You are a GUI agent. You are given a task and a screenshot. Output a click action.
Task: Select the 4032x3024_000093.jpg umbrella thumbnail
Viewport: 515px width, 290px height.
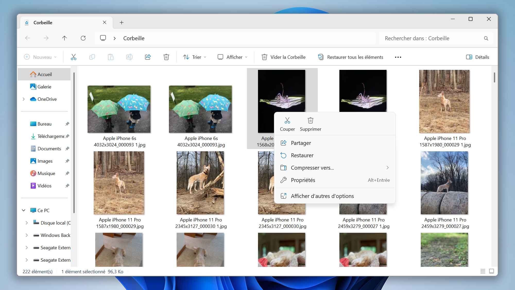pyautogui.click(x=200, y=109)
